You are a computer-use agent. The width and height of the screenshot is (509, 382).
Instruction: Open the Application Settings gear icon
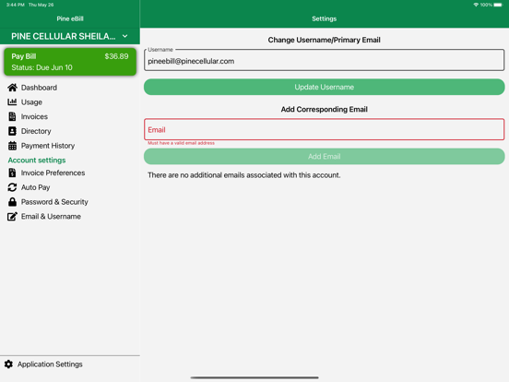[x=9, y=364]
